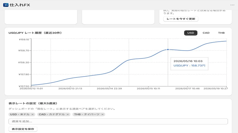Click the ダッシュボードの「現在レート」 description text
This screenshot has width=238, height=133.
click(62, 109)
